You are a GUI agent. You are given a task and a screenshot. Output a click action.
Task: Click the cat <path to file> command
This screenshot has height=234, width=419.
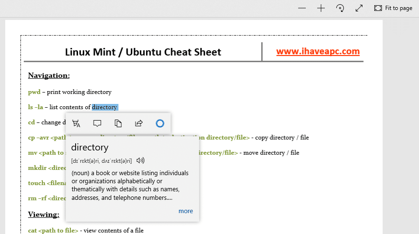coord(53,231)
